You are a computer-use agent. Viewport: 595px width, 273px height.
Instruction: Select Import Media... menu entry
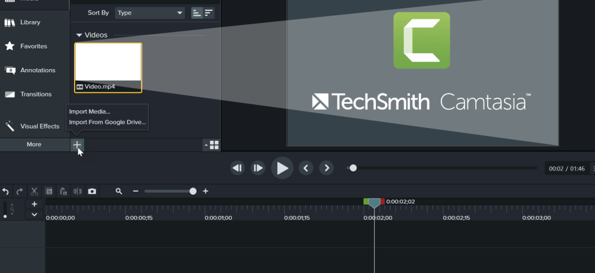(90, 112)
